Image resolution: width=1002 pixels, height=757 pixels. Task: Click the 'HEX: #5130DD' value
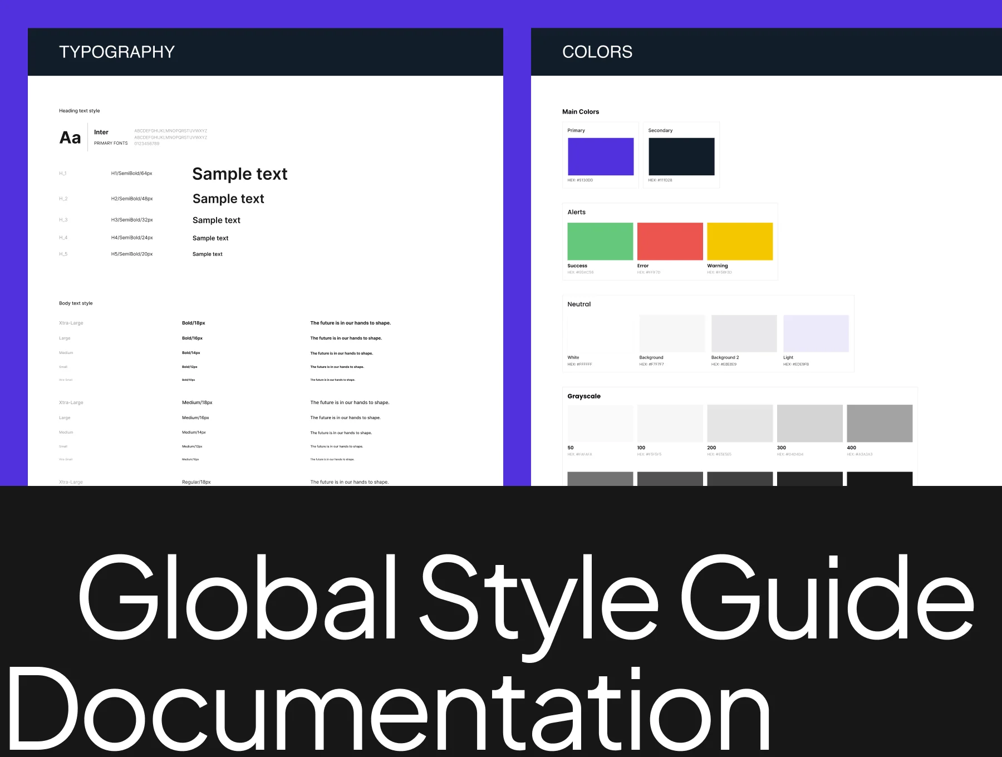tap(580, 180)
